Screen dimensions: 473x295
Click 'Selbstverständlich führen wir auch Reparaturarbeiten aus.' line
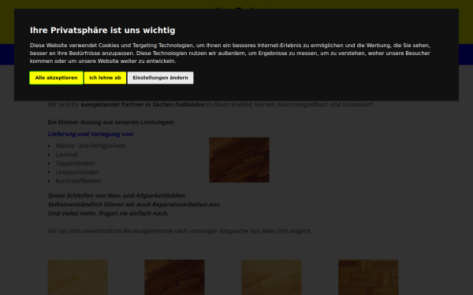pos(134,205)
